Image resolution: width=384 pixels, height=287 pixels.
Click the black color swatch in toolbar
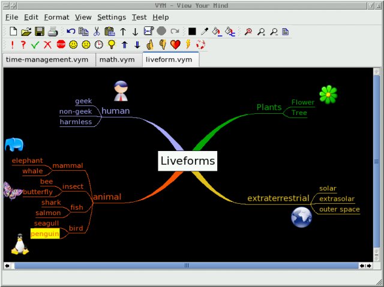(x=192, y=31)
